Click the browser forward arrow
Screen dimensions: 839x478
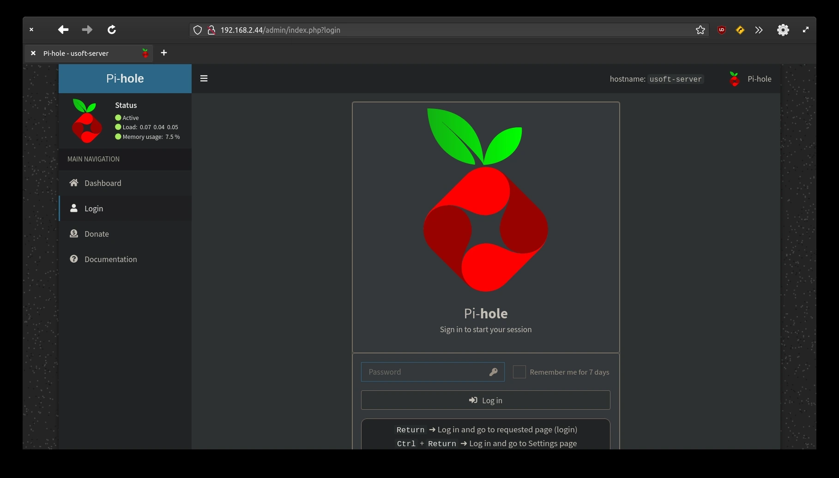tap(87, 30)
